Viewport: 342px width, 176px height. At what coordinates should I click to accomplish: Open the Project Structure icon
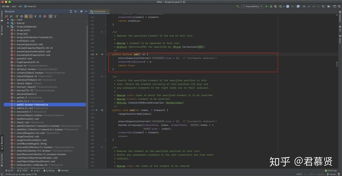pyautogui.click(x=329, y=7)
